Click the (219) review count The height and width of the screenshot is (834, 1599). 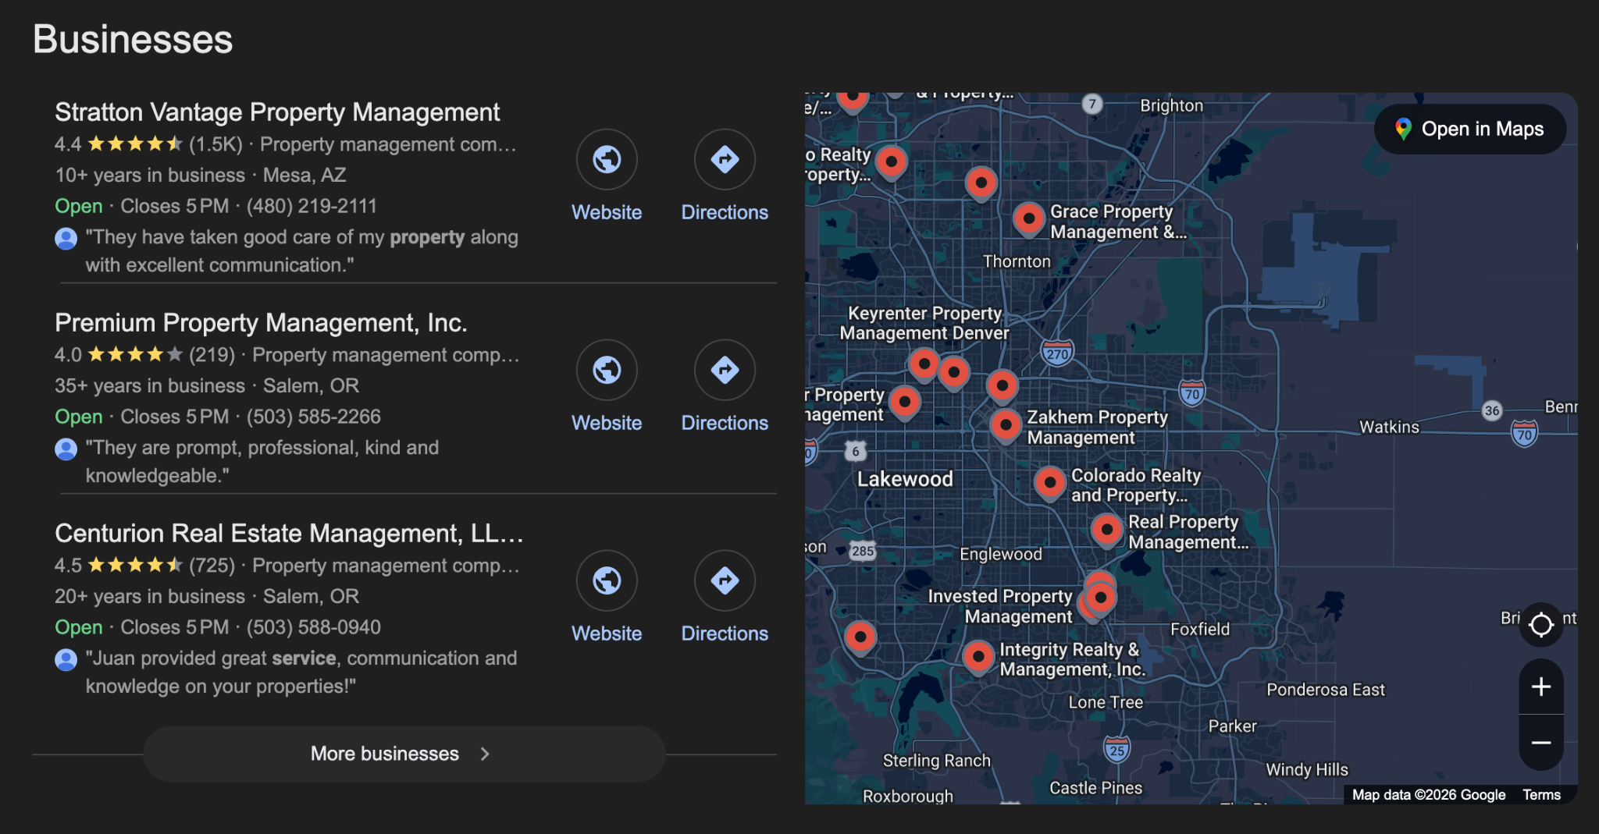(212, 355)
